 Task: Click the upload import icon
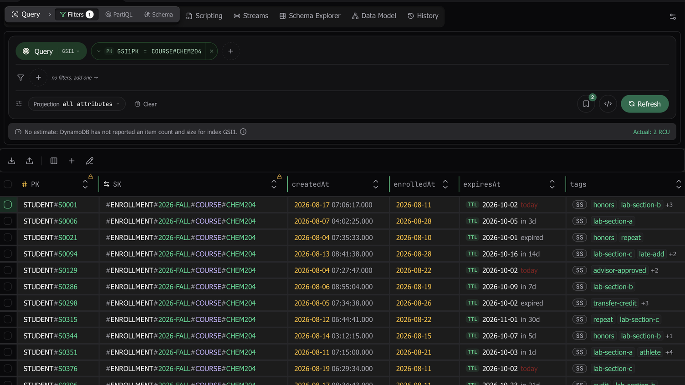[30, 161]
